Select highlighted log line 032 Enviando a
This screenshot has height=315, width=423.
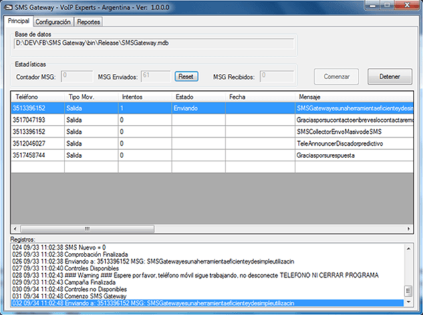pos(208,303)
